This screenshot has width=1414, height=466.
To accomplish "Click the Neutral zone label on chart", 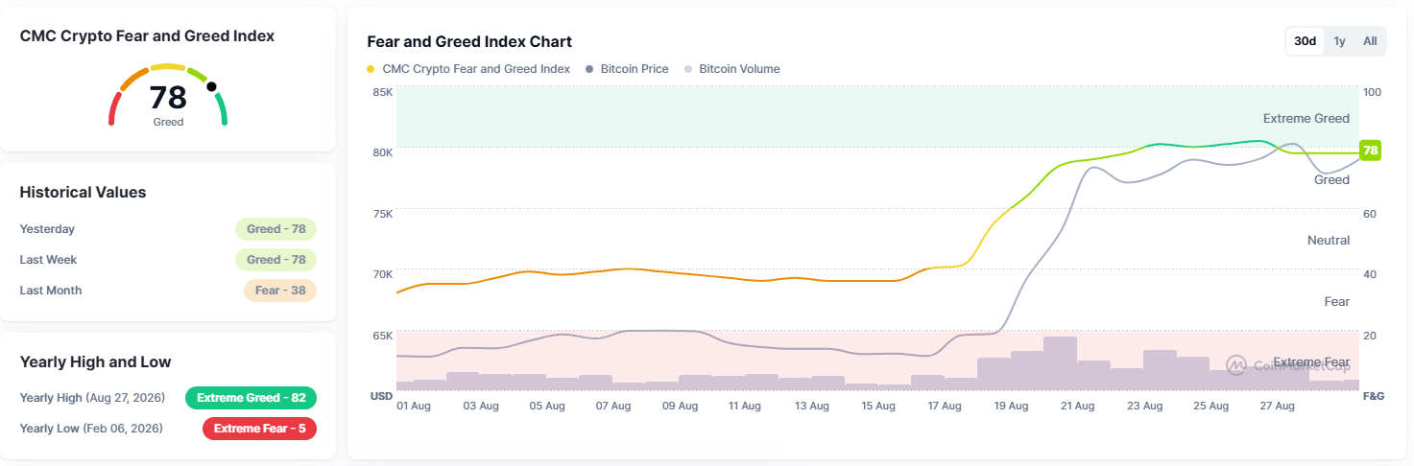I will [1329, 241].
